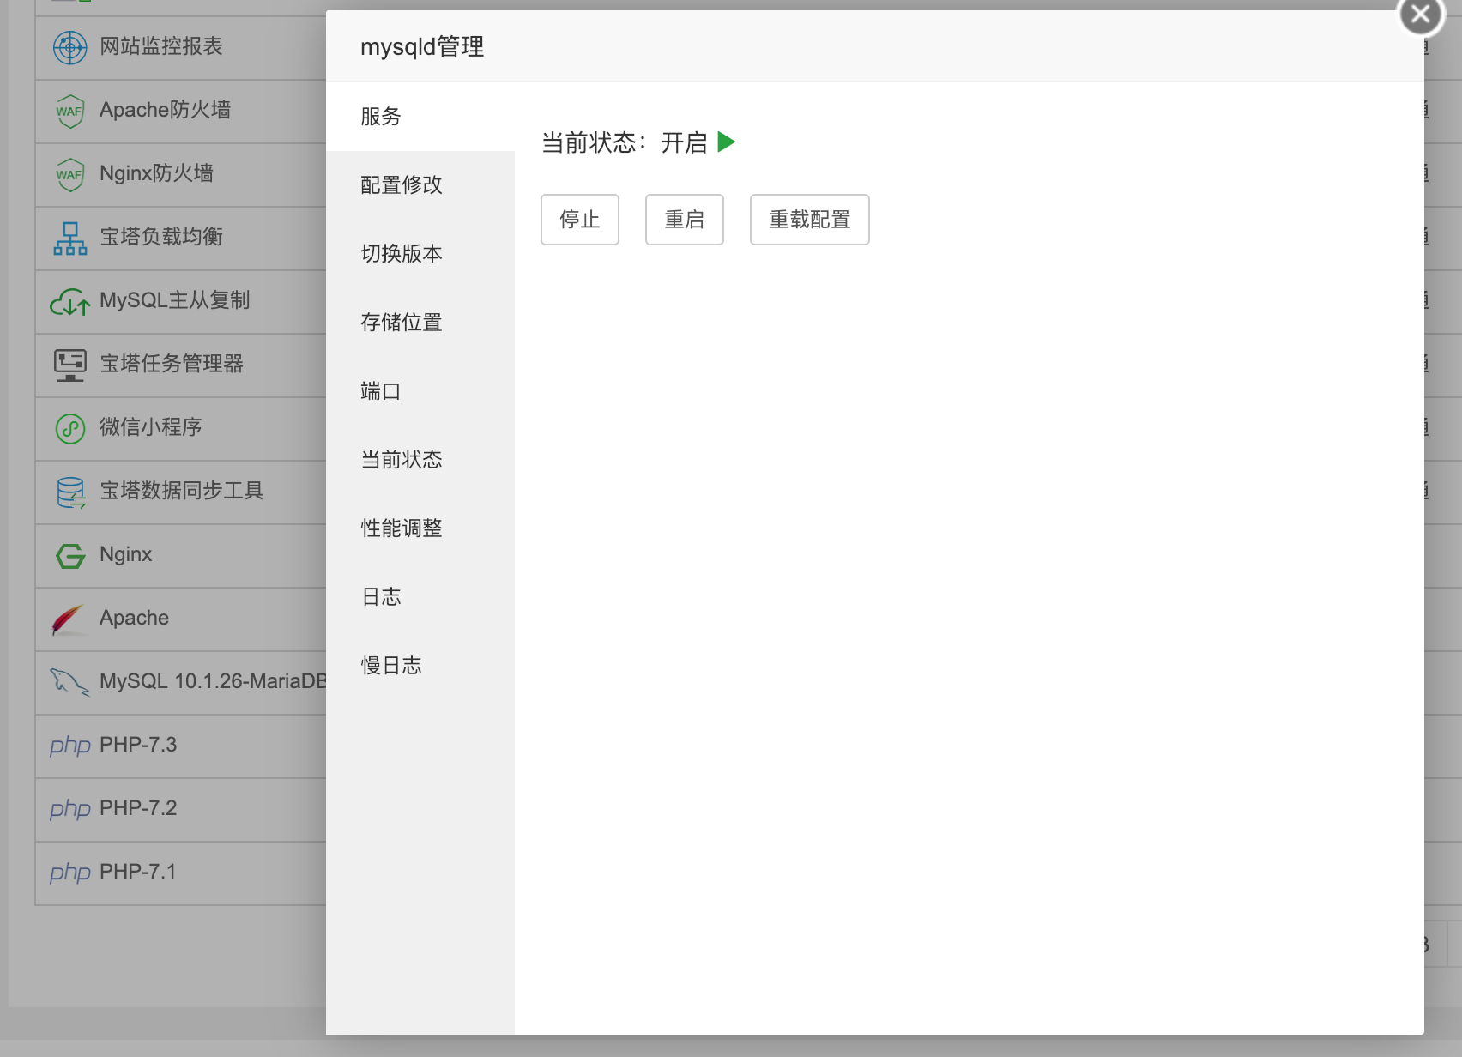
Task: Click the php icon beside PHP-7.2
Action: click(70, 809)
